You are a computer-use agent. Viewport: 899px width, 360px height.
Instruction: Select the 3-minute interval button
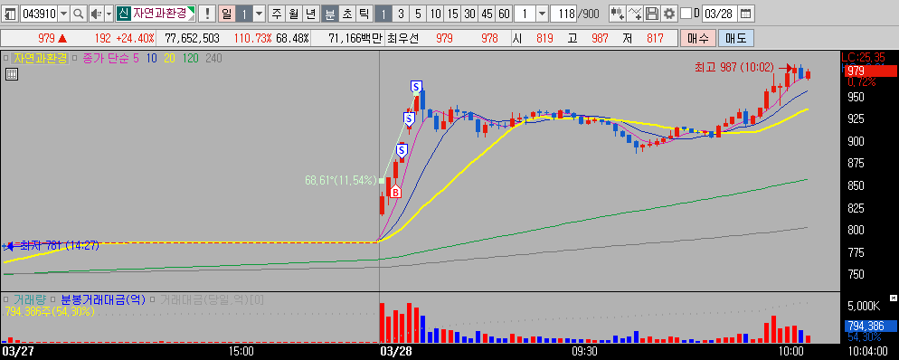click(x=401, y=14)
